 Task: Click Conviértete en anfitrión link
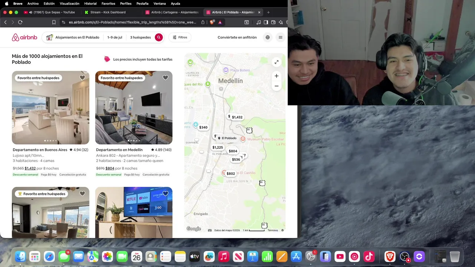point(237,37)
